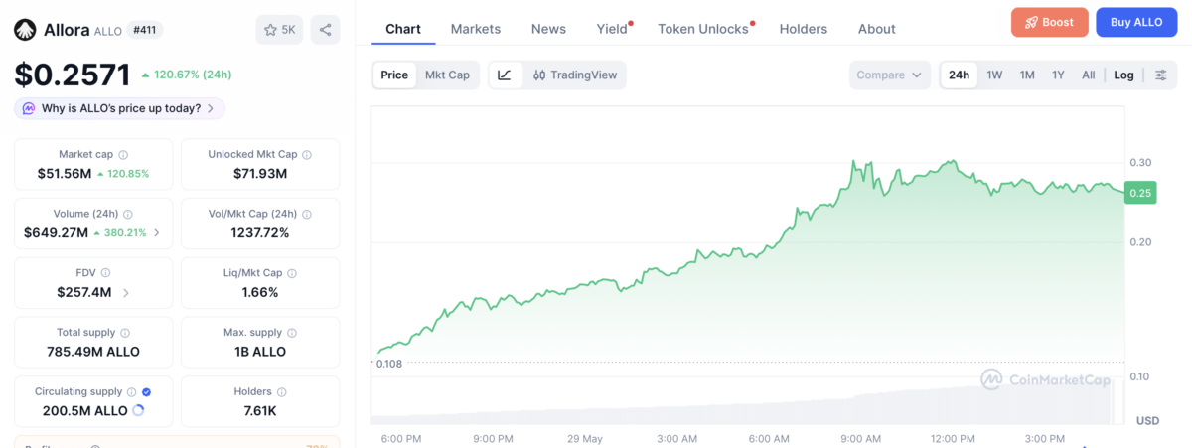
Task: Select the All time range
Action: point(1089,75)
